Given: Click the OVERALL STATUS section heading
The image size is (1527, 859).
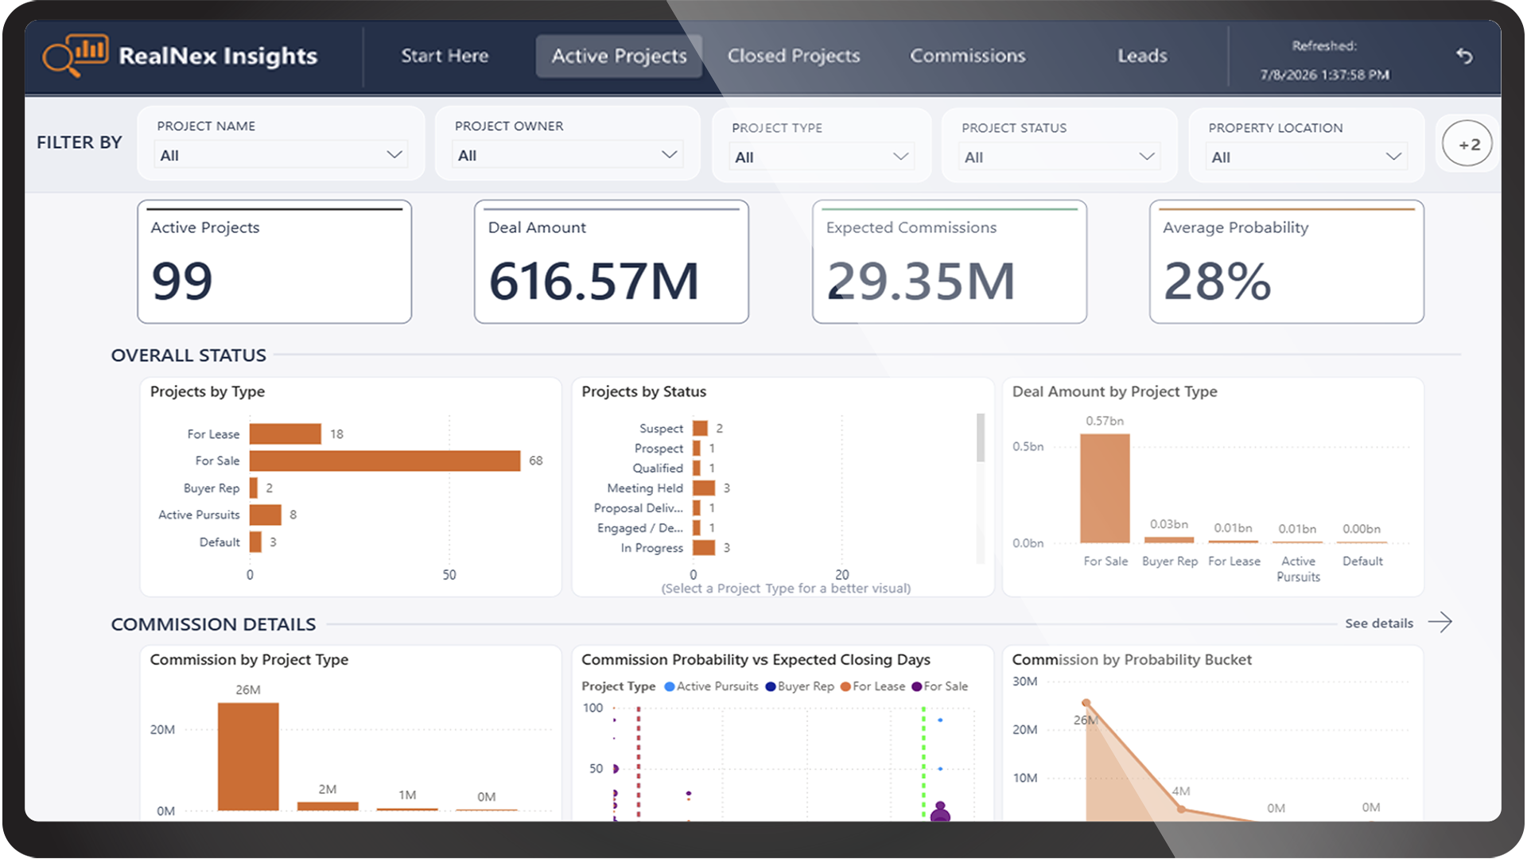Looking at the screenshot, I should coord(188,356).
